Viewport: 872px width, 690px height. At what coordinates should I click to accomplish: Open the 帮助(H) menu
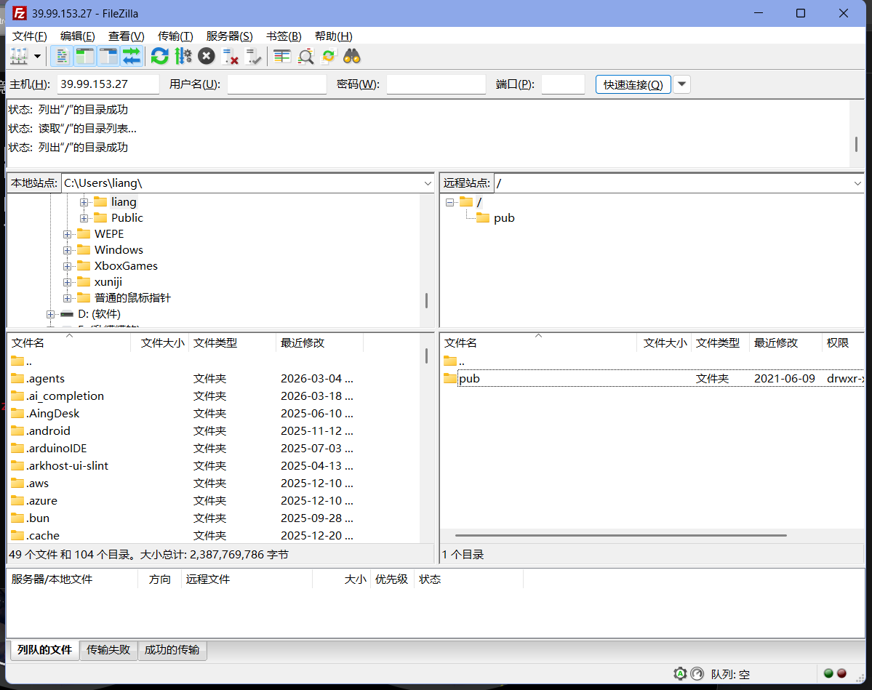click(334, 36)
